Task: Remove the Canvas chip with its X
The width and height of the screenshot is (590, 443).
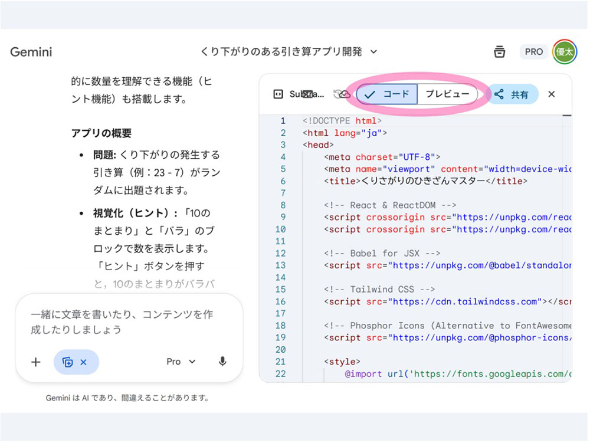Action: [x=83, y=362]
